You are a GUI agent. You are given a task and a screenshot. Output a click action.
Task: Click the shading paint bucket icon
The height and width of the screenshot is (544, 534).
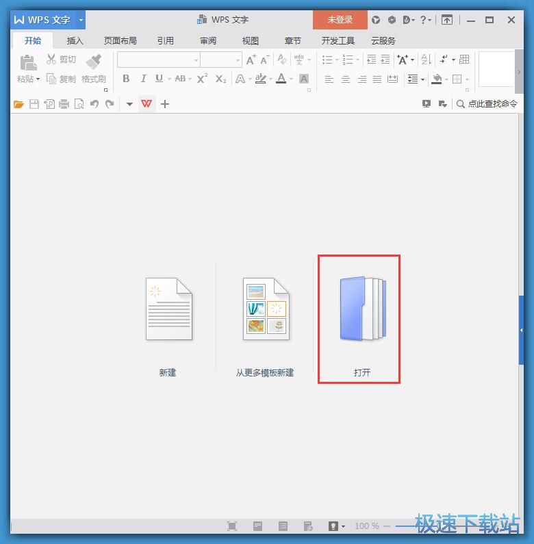[437, 79]
